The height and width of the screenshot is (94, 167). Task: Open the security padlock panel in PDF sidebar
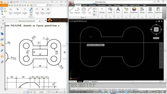coord(2,56)
